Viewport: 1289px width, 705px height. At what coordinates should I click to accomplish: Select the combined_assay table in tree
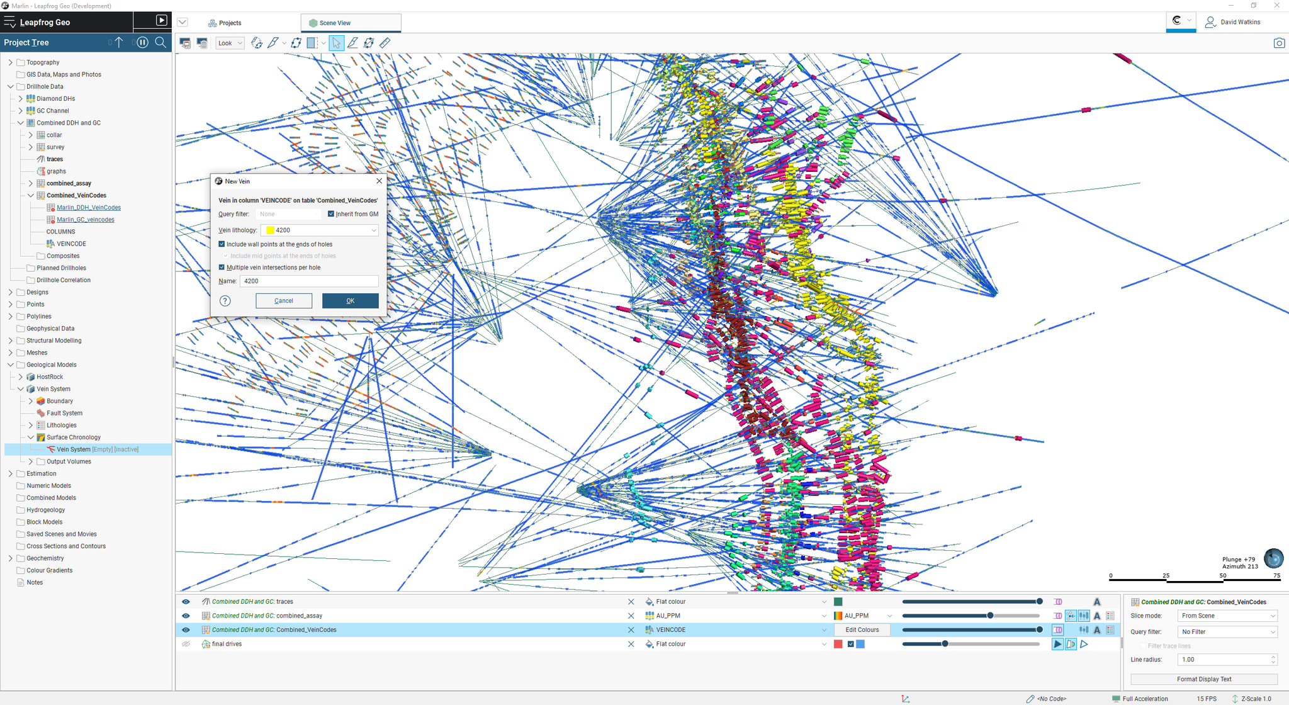pyautogui.click(x=69, y=183)
